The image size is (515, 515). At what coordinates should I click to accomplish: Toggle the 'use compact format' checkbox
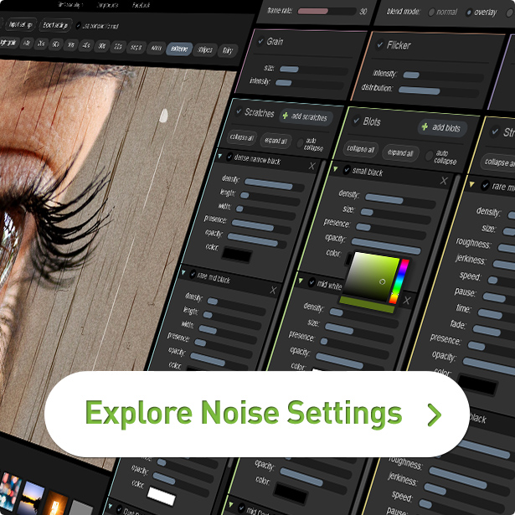coord(78,25)
